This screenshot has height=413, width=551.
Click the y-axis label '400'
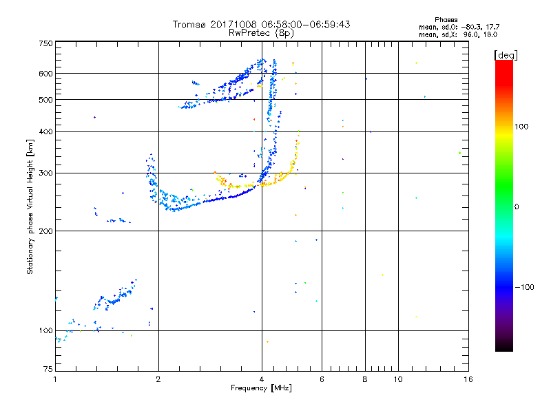tap(45, 131)
